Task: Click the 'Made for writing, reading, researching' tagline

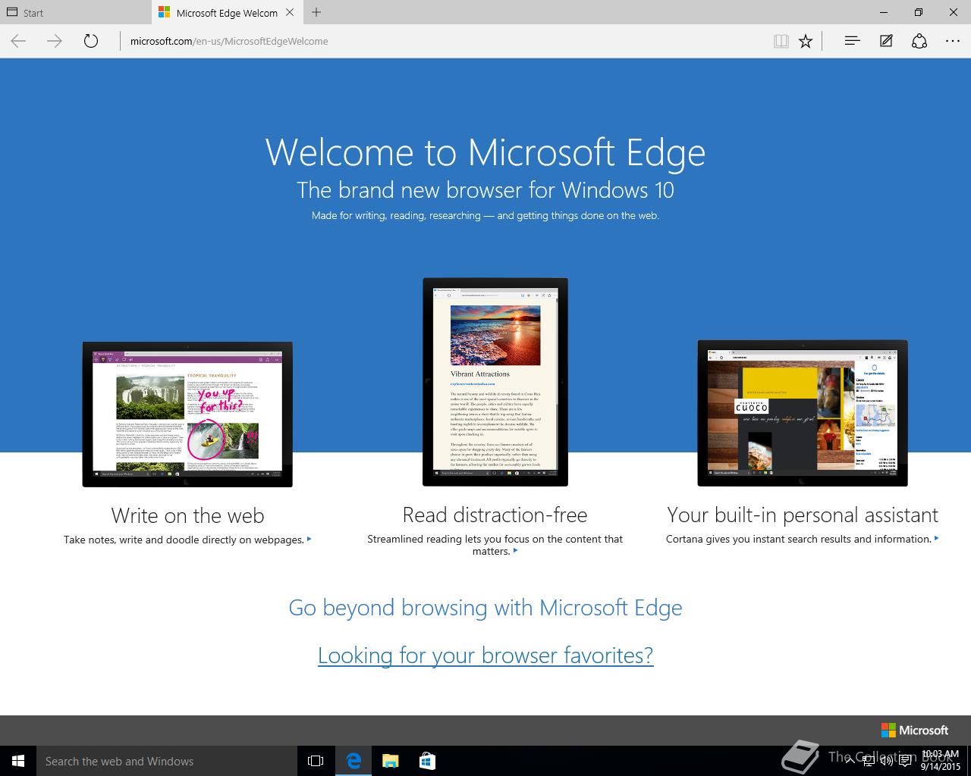Action: tap(485, 215)
